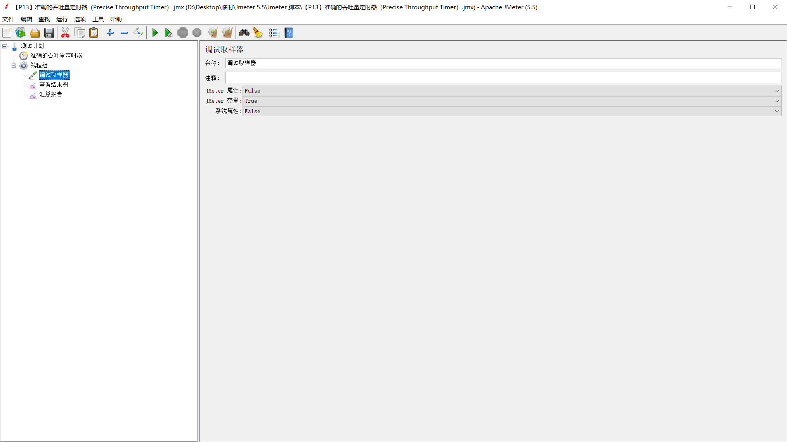Start test with no pauses icon

[169, 33]
